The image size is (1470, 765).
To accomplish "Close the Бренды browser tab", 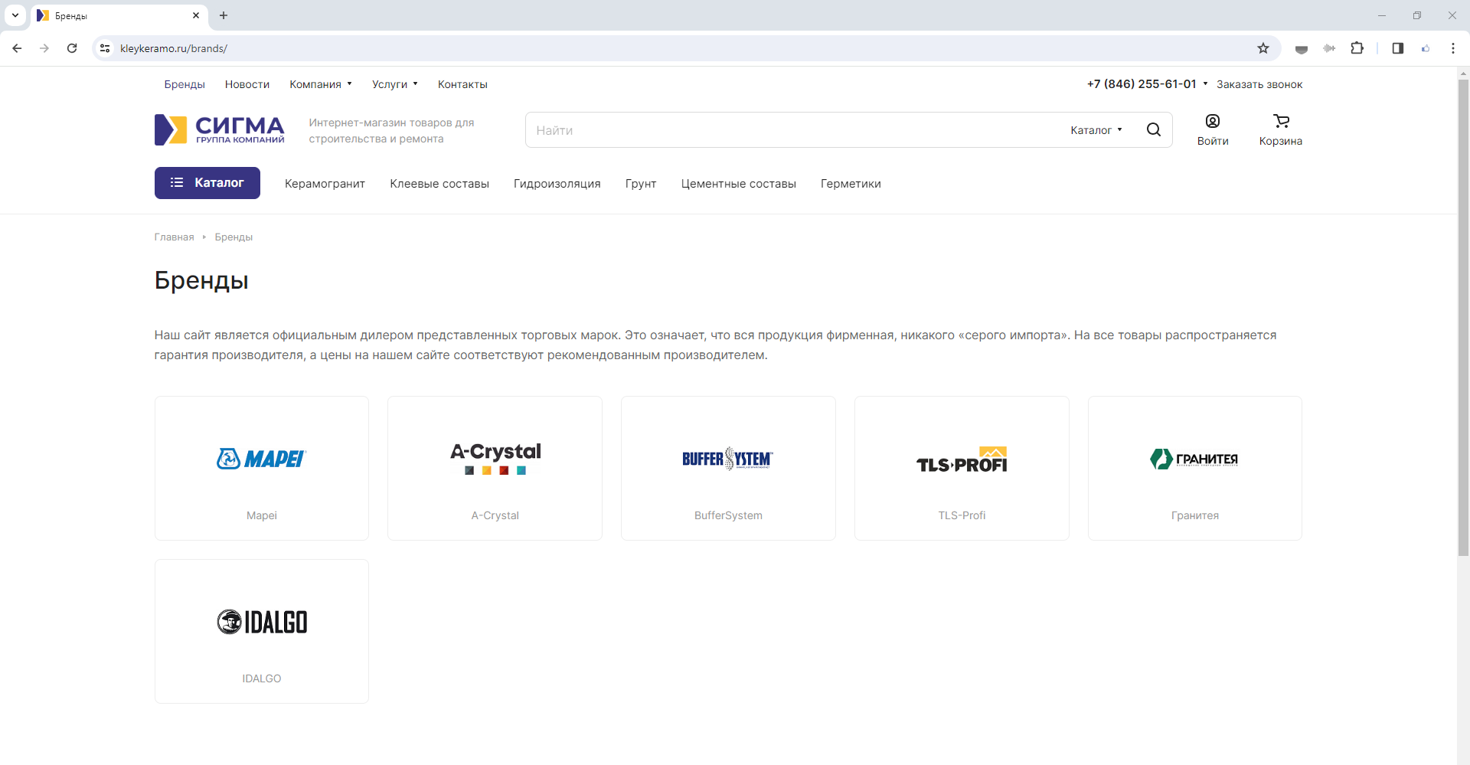I will [x=196, y=15].
